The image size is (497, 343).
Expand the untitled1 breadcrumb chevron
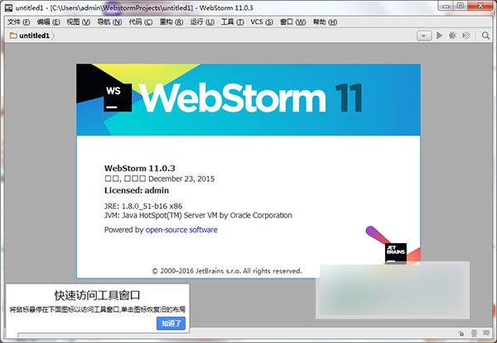55,36
